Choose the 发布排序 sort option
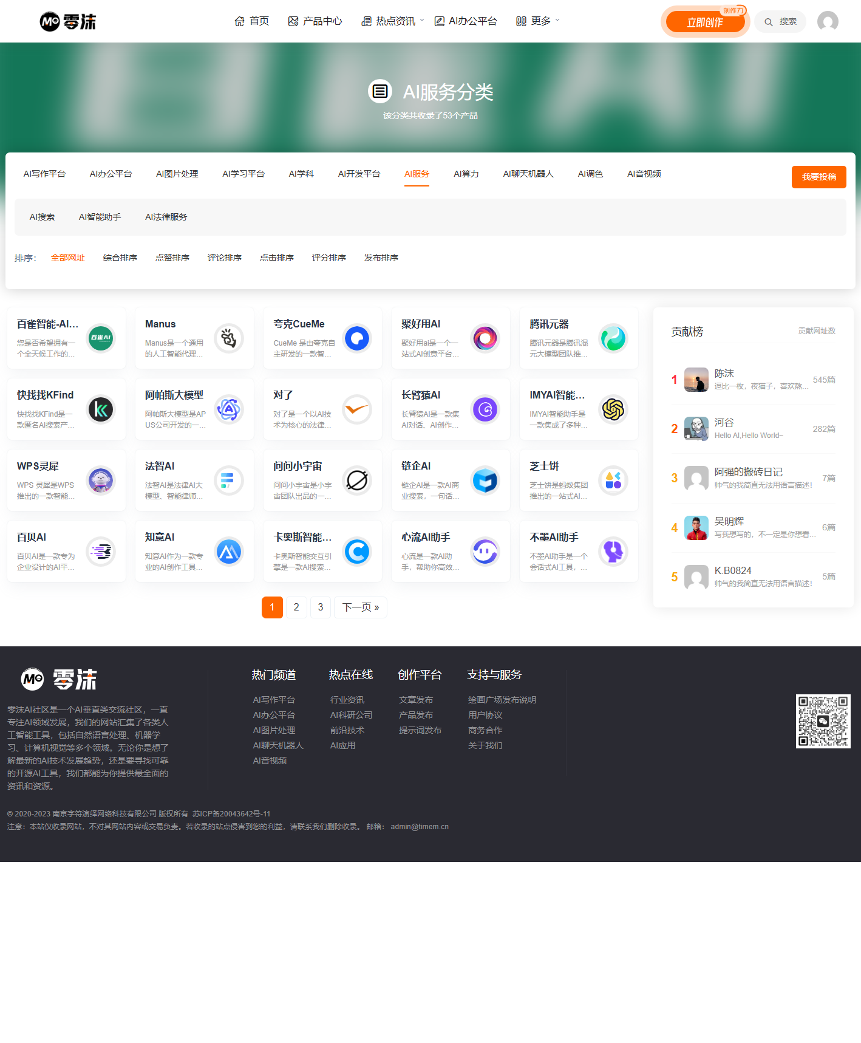Image resolution: width=861 pixels, height=1043 pixels. point(381,258)
